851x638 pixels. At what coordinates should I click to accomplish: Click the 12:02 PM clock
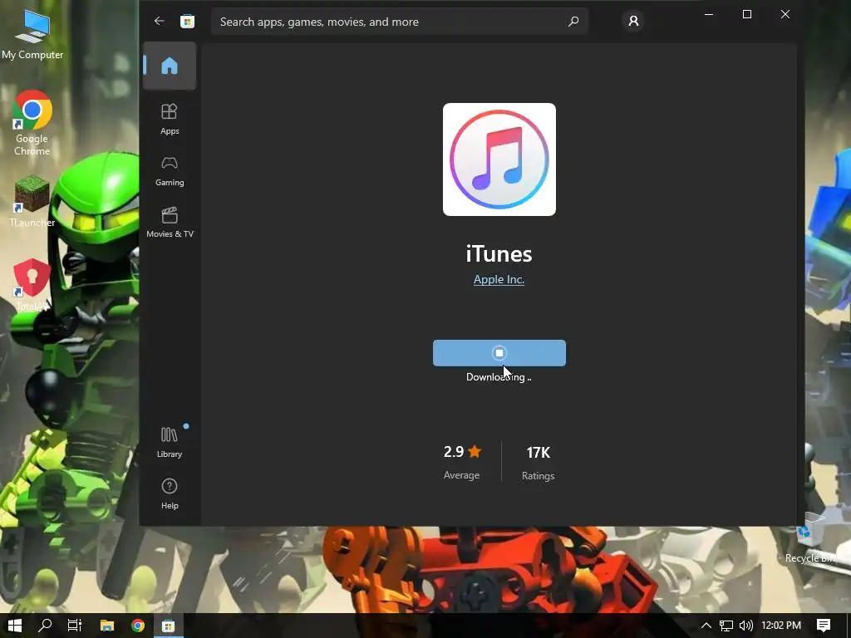pos(781,626)
